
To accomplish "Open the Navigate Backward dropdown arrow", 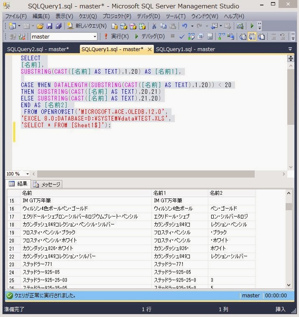I will tap(221, 26).
